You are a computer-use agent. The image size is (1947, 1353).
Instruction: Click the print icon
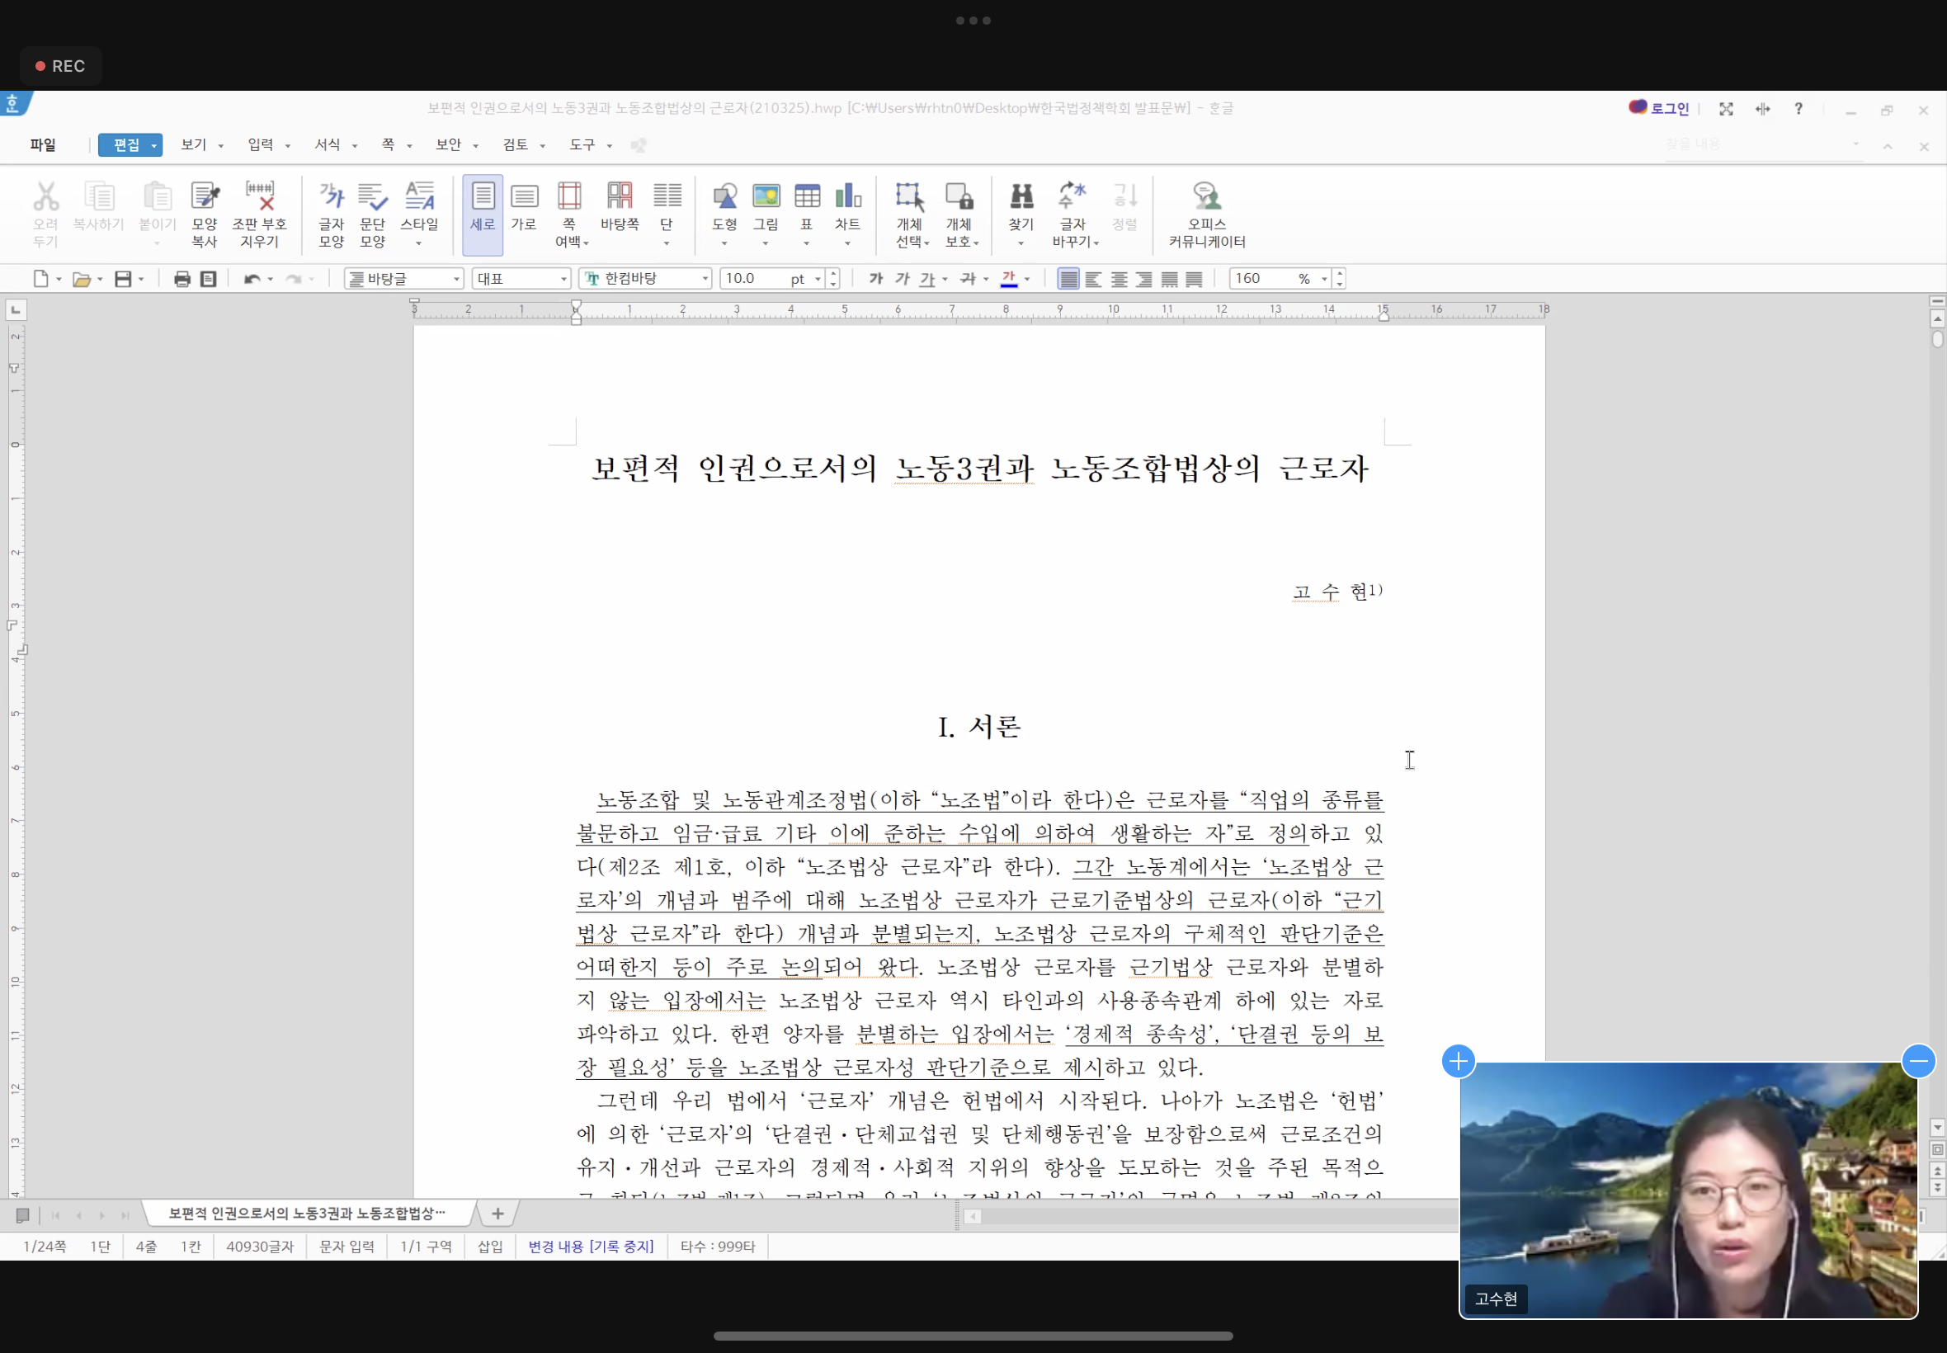(x=181, y=279)
